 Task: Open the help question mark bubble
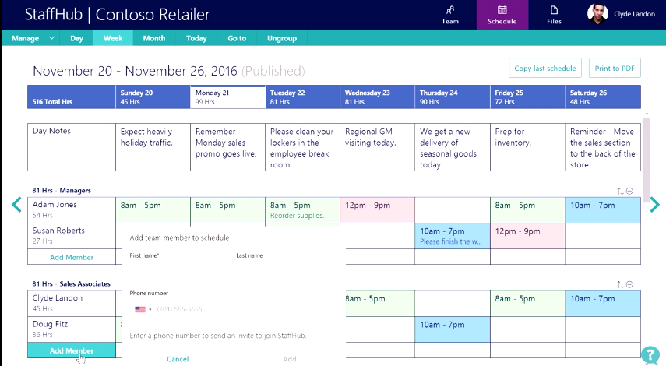[650, 355]
